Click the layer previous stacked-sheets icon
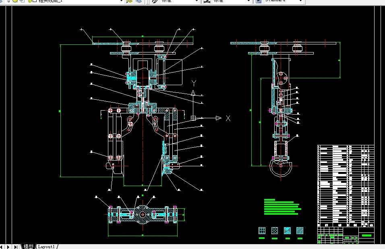The image size is (385, 249). pos(139,2)
